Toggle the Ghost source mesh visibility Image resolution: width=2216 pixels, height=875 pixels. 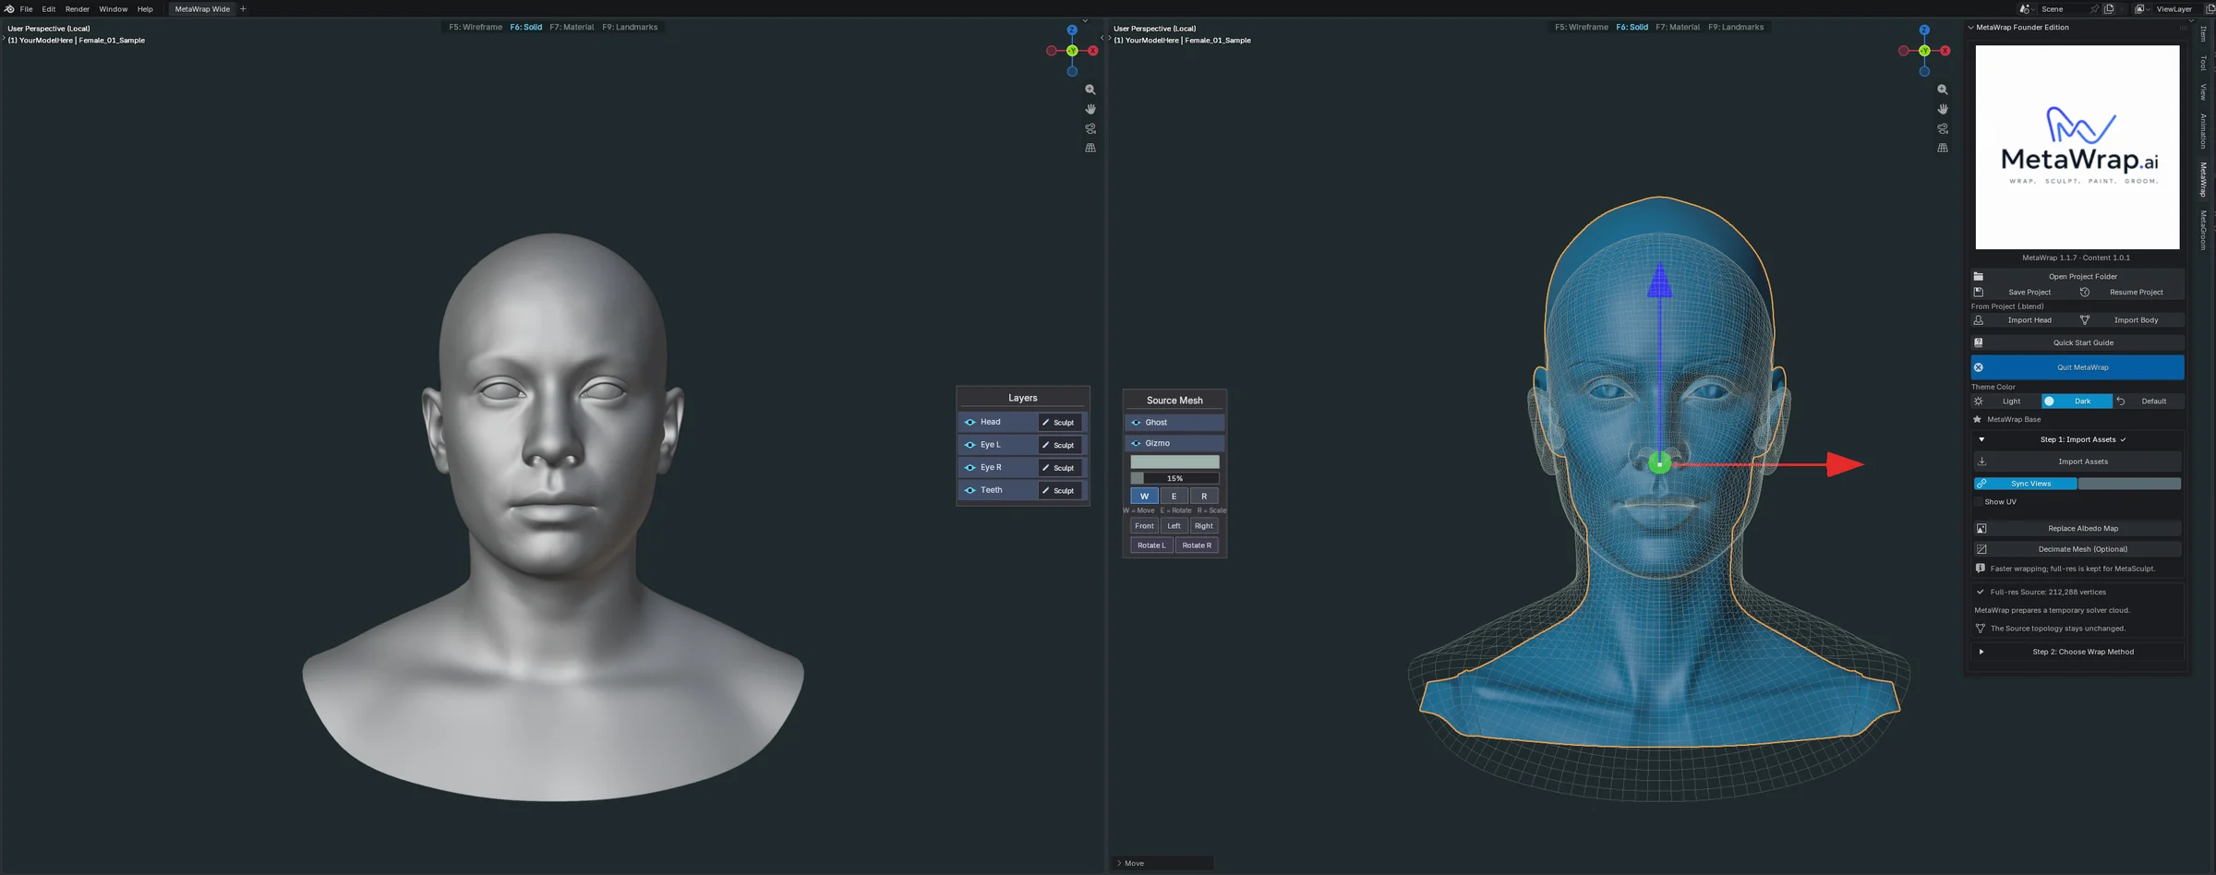(1137, 423)
